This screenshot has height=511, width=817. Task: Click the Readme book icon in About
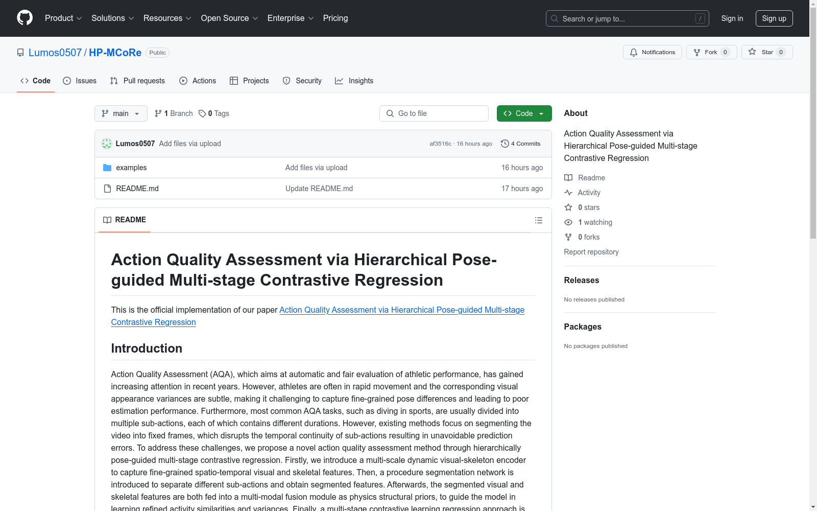(x=568, y=178)
